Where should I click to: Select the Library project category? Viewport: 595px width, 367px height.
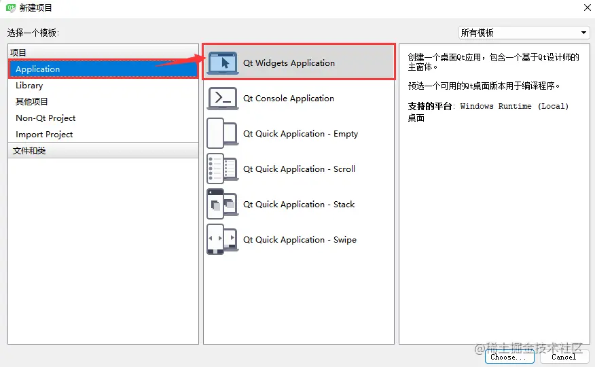pos(103,86)
